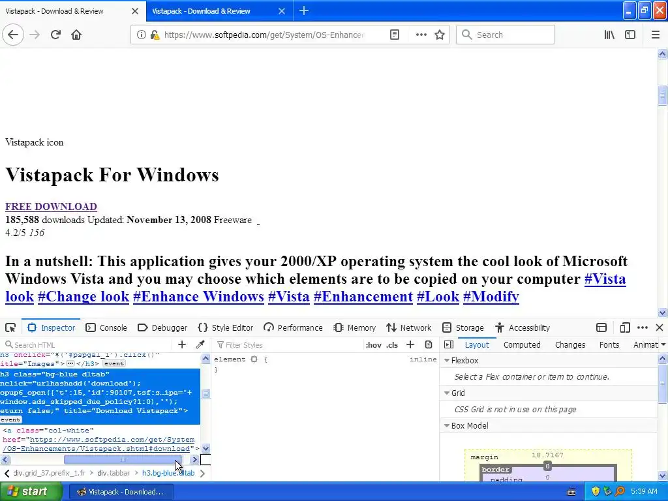Open the #Modify hashtag link
Image resolution: width=668 pixels, height=501 pixels.
491,297
